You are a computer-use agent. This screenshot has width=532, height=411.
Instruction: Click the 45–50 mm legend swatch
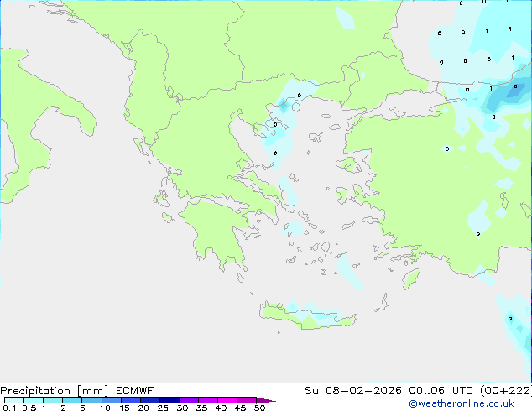(247, 400)
